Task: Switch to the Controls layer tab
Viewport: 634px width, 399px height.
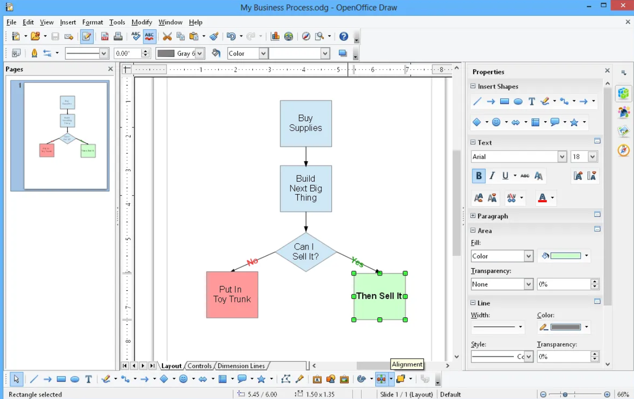Action: point(200,366)
